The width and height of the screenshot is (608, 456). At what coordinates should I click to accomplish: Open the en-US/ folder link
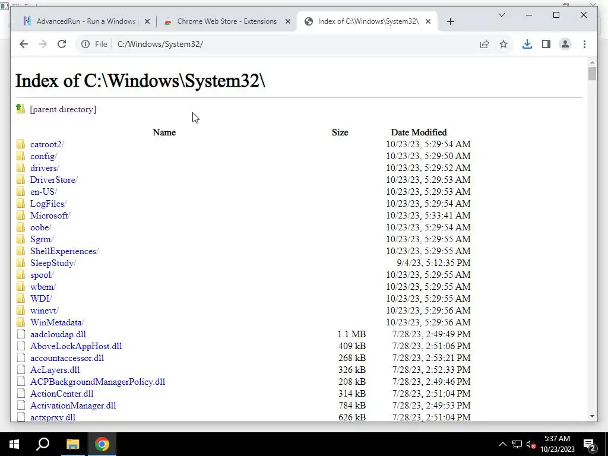(43, 192)
